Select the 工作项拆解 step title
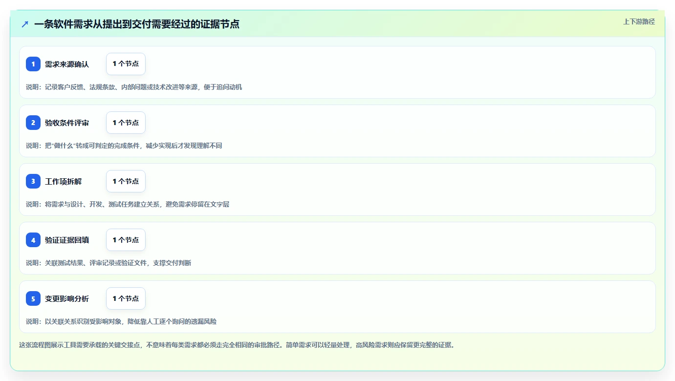The height and width of the screenshot is (381, 675). point(64,181)
